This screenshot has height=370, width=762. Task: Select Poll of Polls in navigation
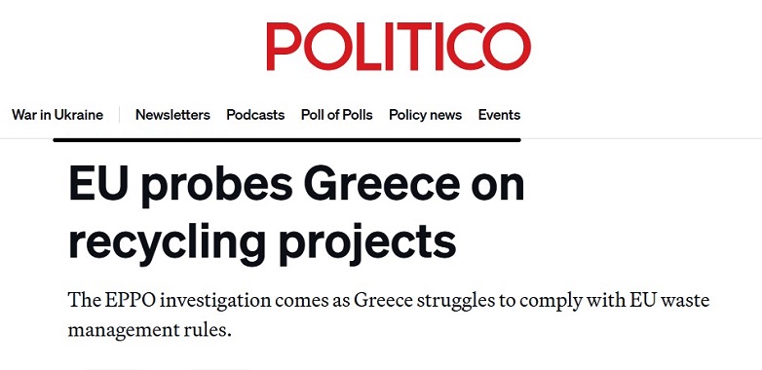click(x=337, y=115)
